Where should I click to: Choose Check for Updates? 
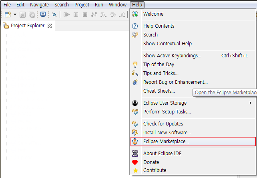coord(193,124)
